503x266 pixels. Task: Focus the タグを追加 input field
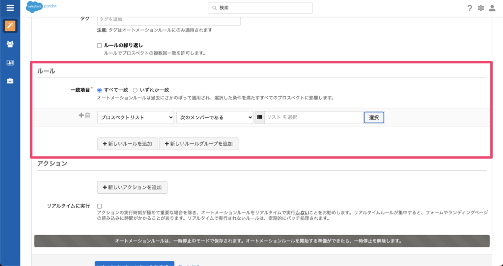coord(169,20)
